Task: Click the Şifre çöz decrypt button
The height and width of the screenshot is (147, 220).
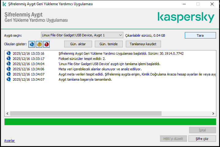Action: tap(202, 138)
